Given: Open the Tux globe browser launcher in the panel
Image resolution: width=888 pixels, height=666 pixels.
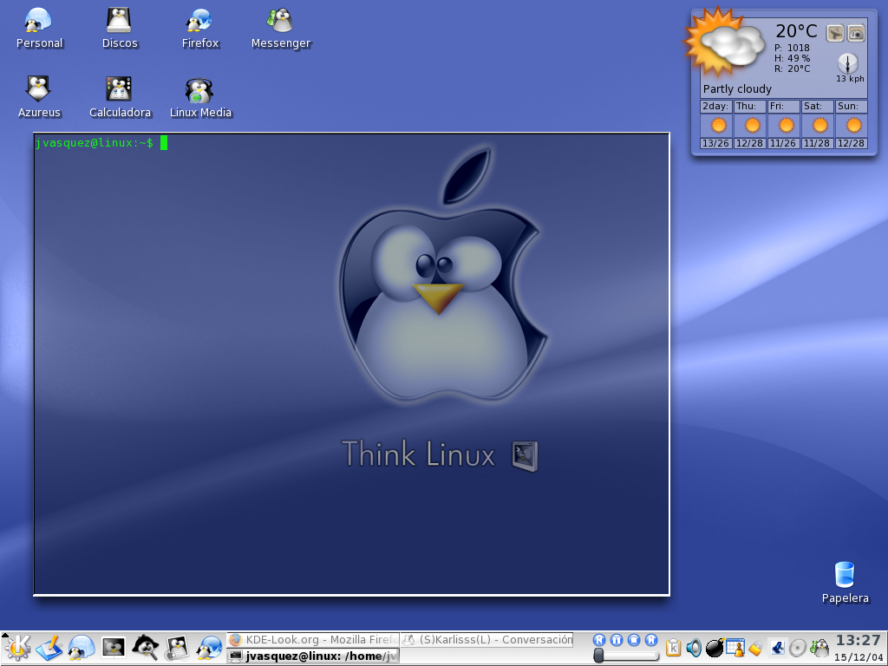Looking at the screenshot, I should [x=210, y=648].
